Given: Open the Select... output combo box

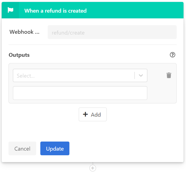Looking at the screenshot, I should point(80,75).
